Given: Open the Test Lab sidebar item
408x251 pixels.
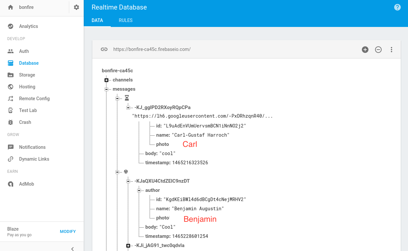Looking at the screenshot, I should pos(28,110).
